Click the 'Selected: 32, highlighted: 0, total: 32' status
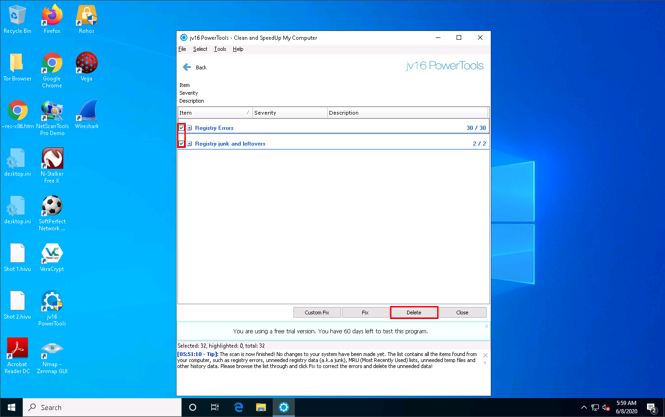The width and height of the screenshot is (665, 417). tap(221, 346)
